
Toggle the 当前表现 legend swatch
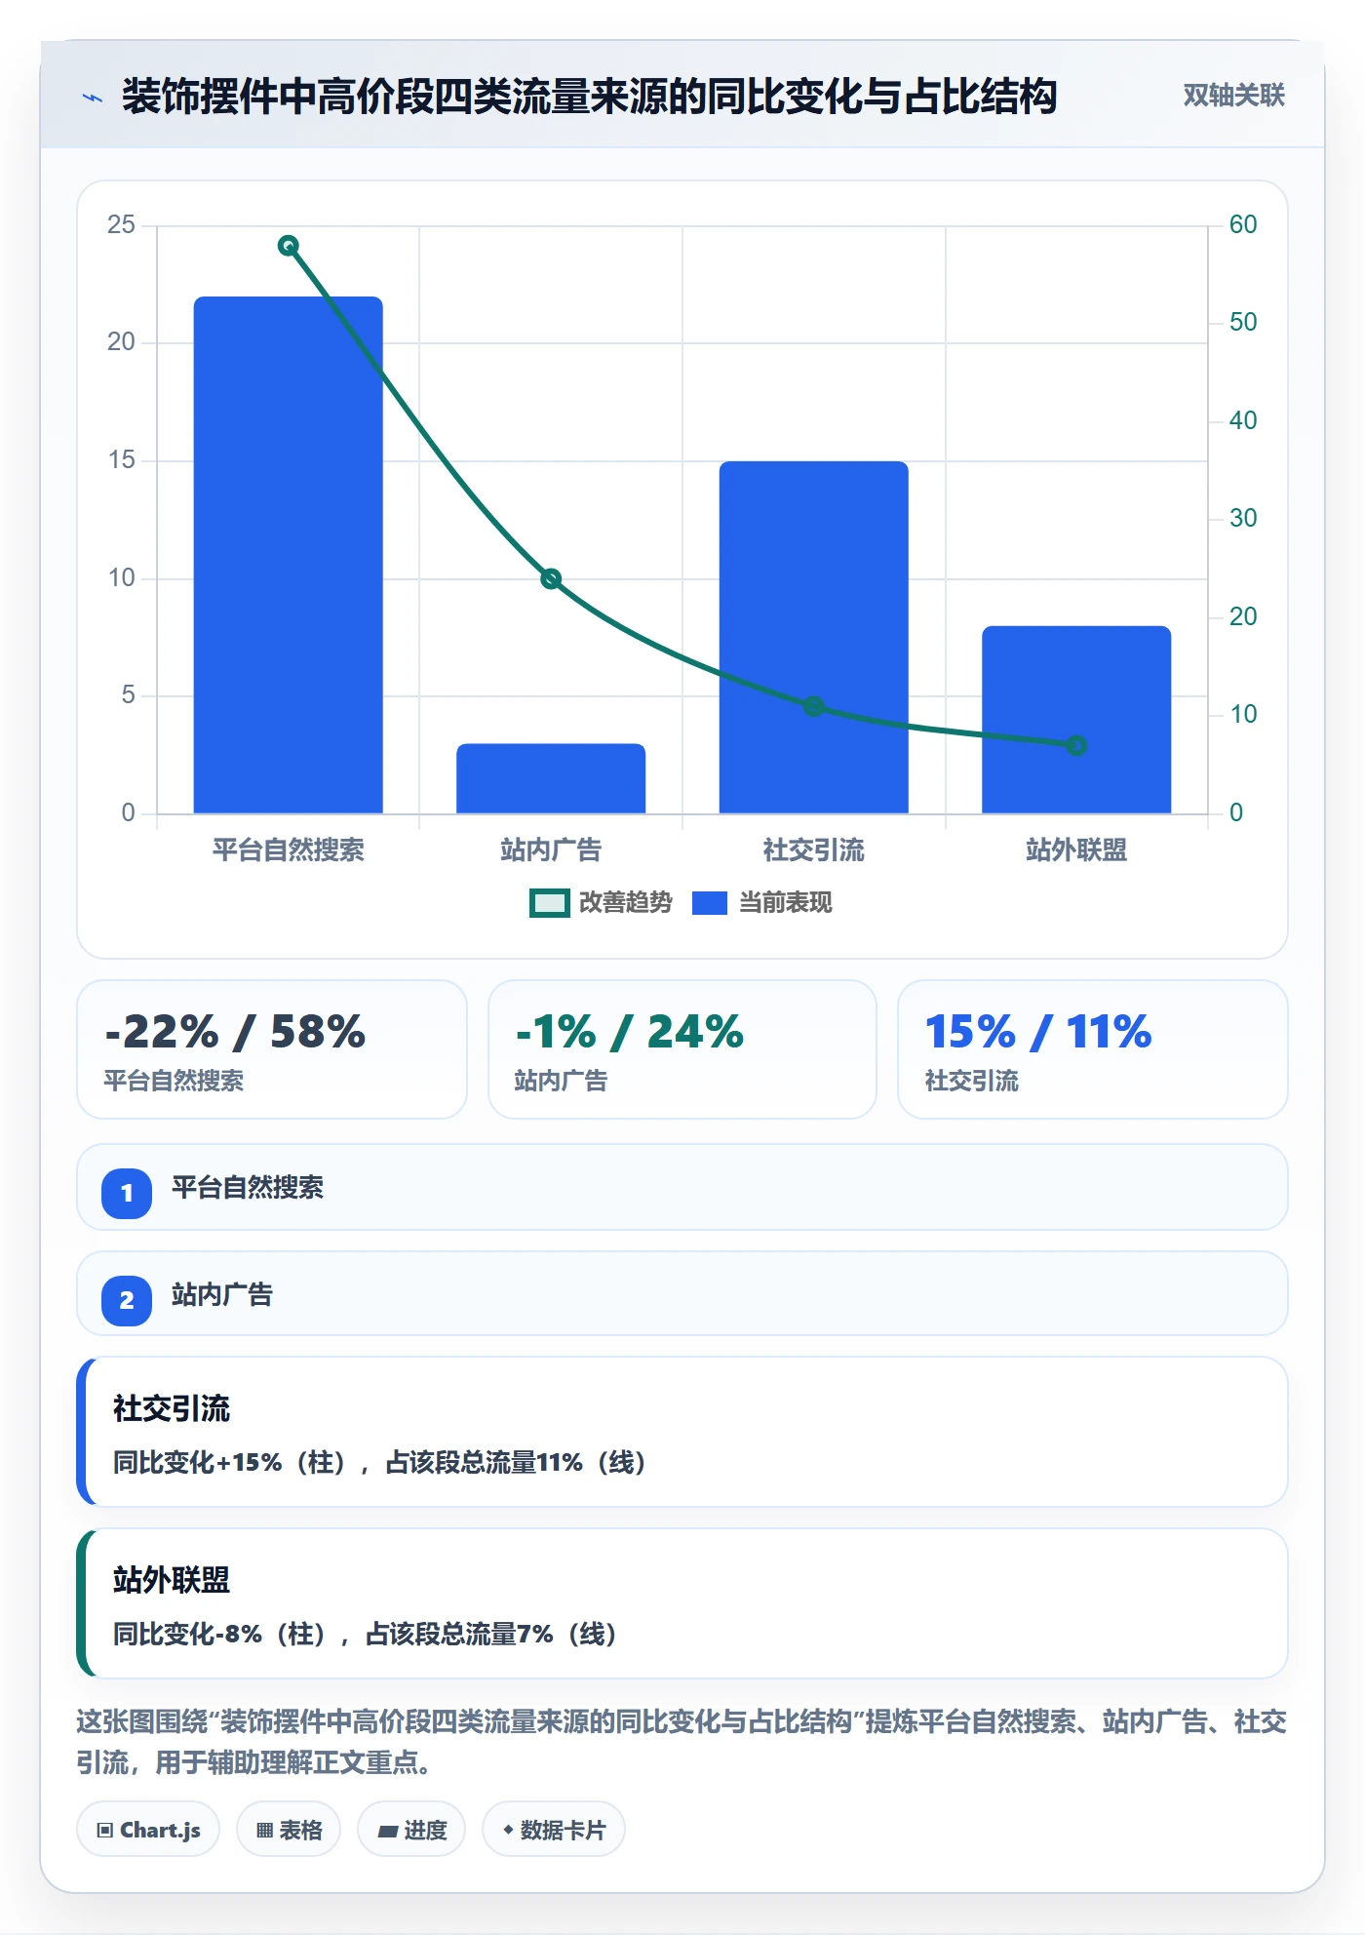(x=709, y=903)
